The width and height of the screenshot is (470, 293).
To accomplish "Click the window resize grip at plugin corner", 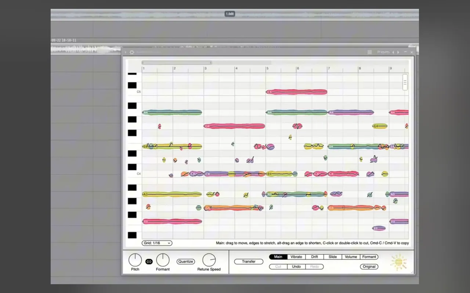I will coord(412,272).
